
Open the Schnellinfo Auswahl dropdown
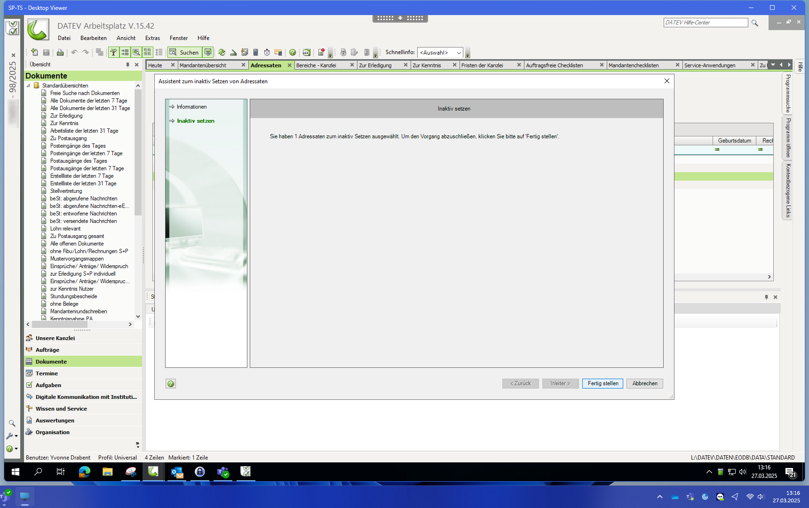[x=459, y=53]
